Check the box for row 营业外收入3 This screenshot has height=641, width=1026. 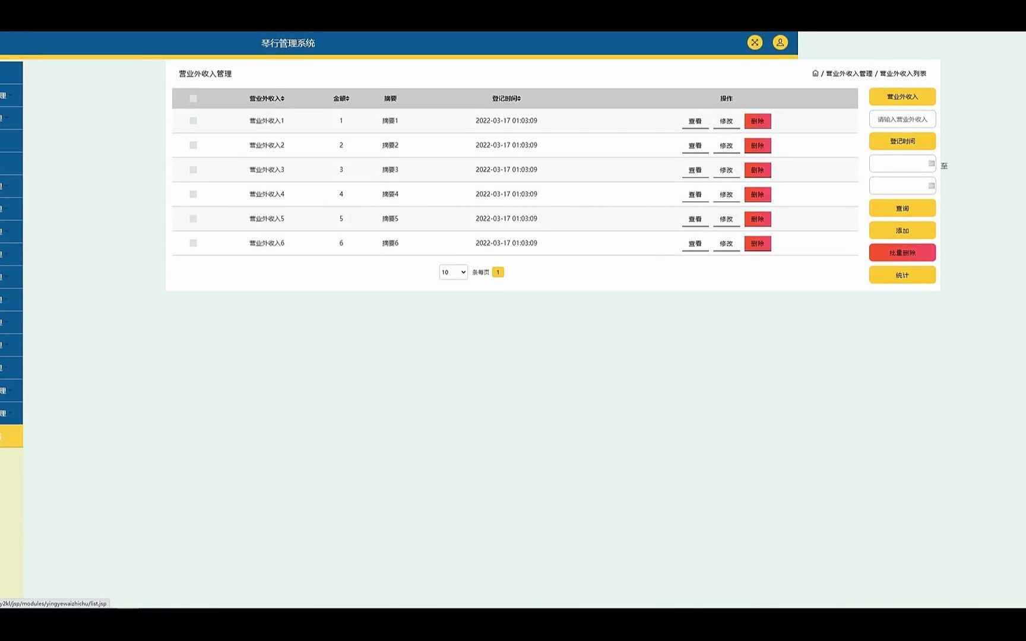pyautogui.click(x=193, y=170)
